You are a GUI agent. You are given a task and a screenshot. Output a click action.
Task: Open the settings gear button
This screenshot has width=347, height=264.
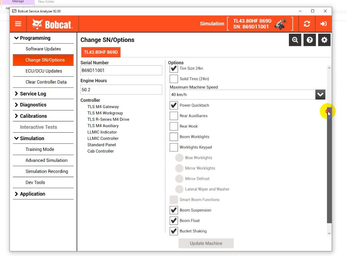click(324, 40)
